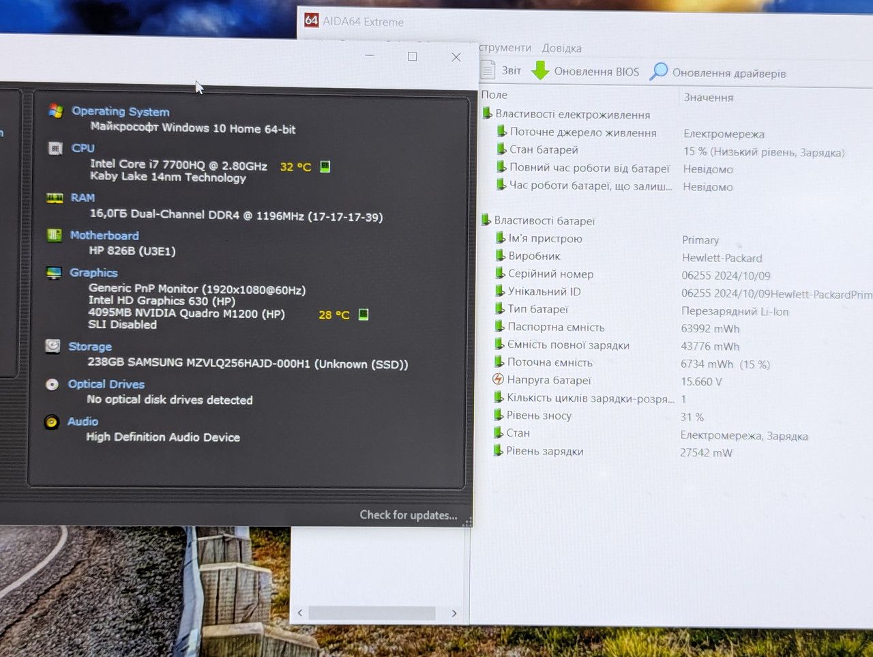Click the RAM module icon
Viewport: 873px width, 657px height.
pyautogui.click(x=55, y=198)
